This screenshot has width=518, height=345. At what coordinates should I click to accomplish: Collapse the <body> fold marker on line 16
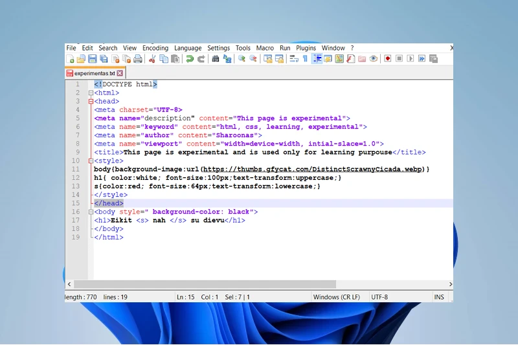[x=91, y=212]
